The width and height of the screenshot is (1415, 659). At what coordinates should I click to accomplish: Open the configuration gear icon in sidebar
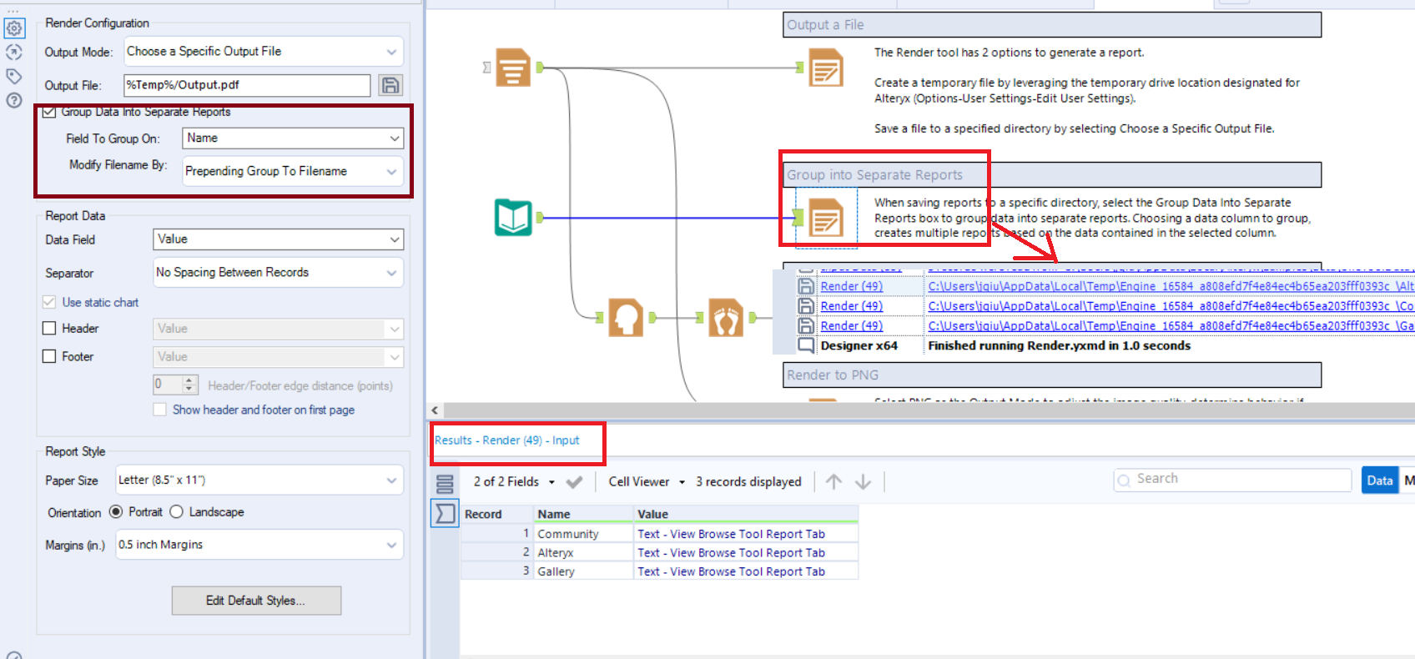[14, 28]
